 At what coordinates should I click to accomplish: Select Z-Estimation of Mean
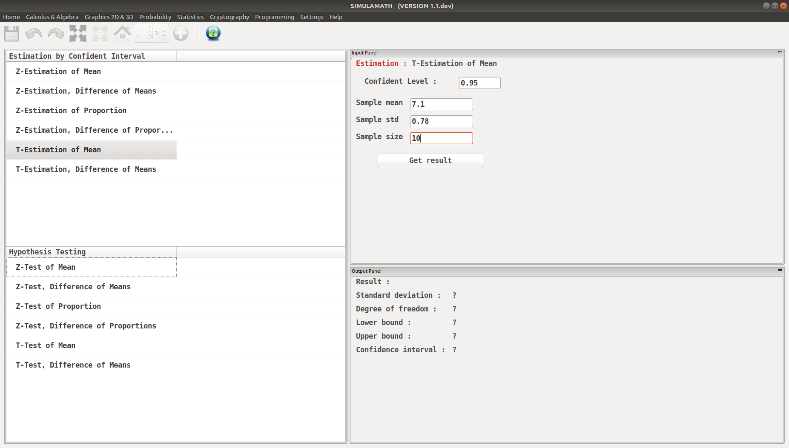click(92, 71)
